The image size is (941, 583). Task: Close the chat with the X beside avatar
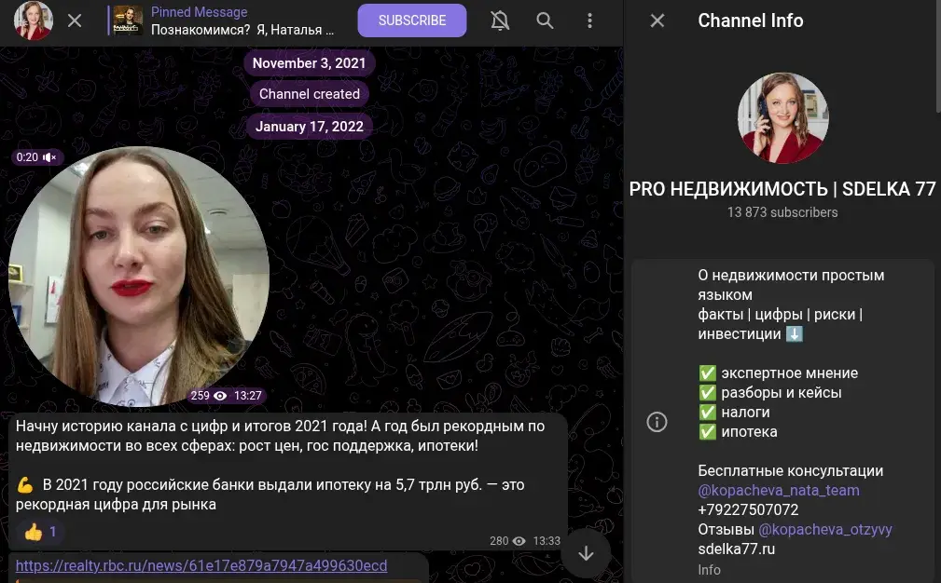pos(75,21)
